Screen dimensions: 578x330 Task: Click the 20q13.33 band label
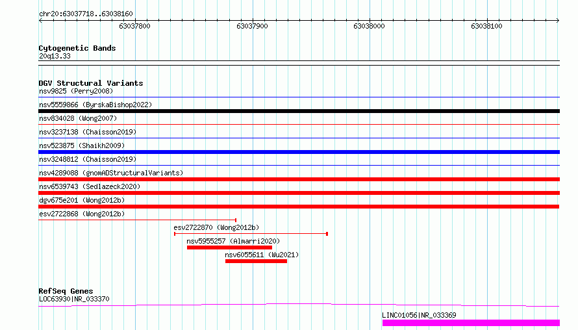point(55,56)
